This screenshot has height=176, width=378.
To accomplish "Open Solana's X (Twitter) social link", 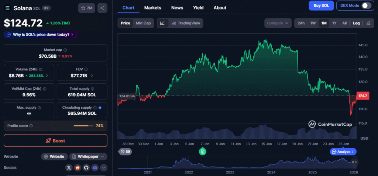I will pos(69,168).
